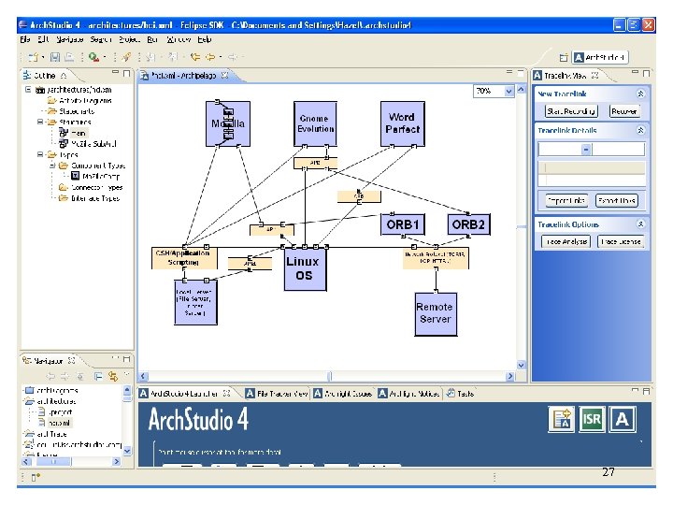Viewport: 673px width, 505px height.
Task: Select the Remote Server component in diagram
Action: click(436, 314)
